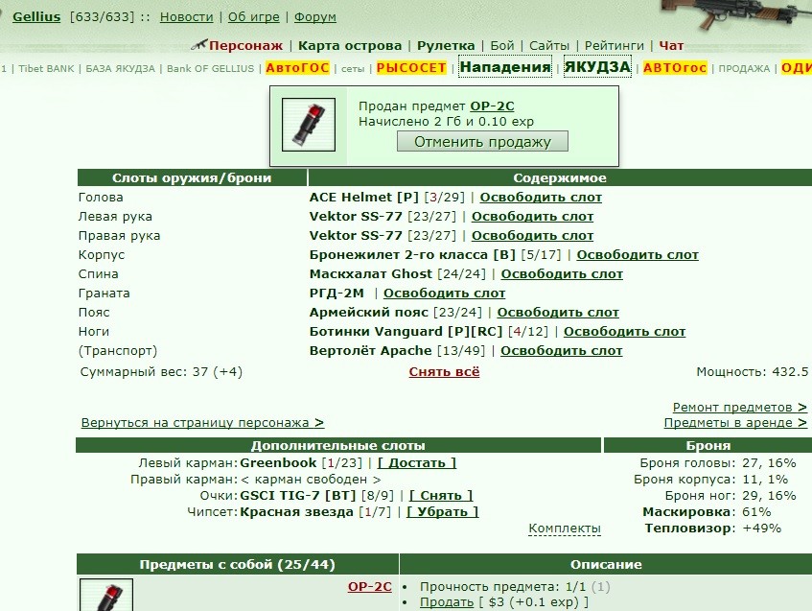Screen dimensions: 812x611
Task: Open the ЯКУДЗА bookmark
Action: (597, 67)
